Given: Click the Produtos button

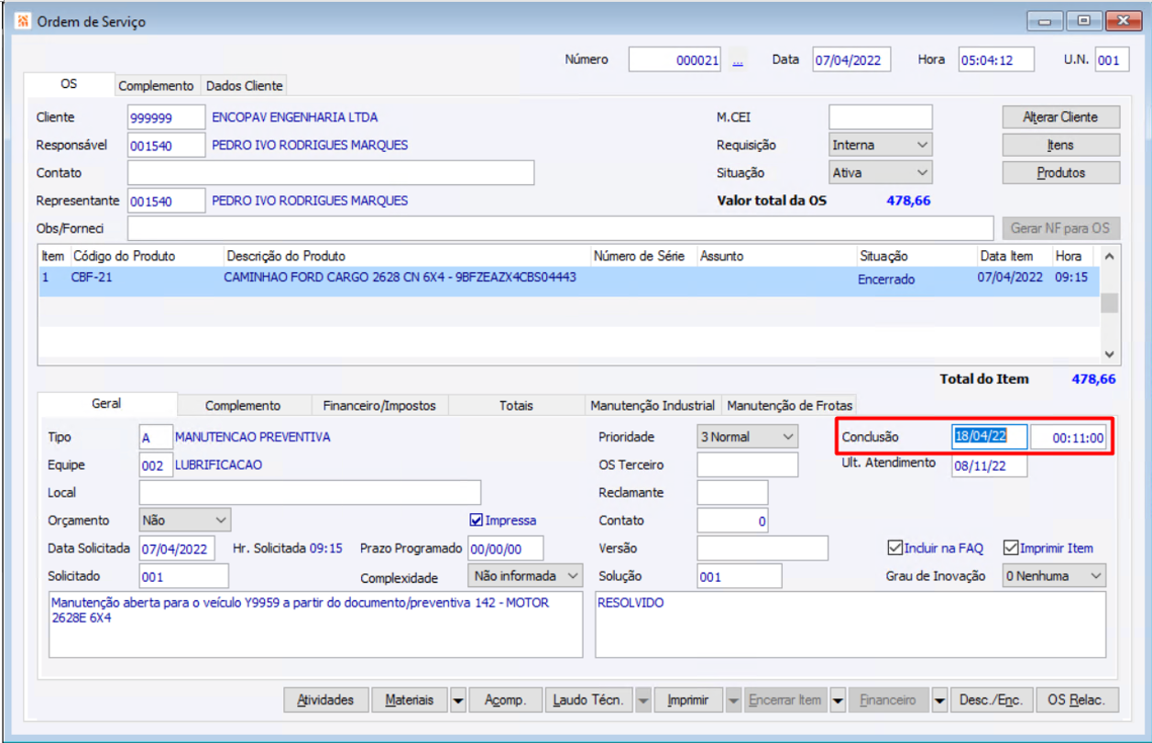Looking at the screenshot, I should [x=1060, y=172].
